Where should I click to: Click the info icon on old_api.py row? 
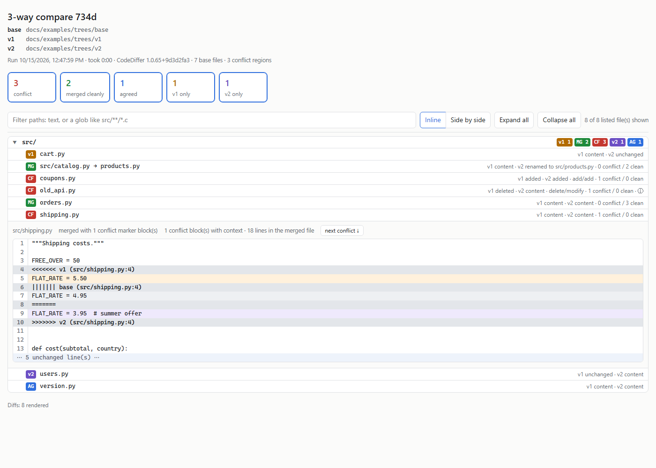[641, 191]
